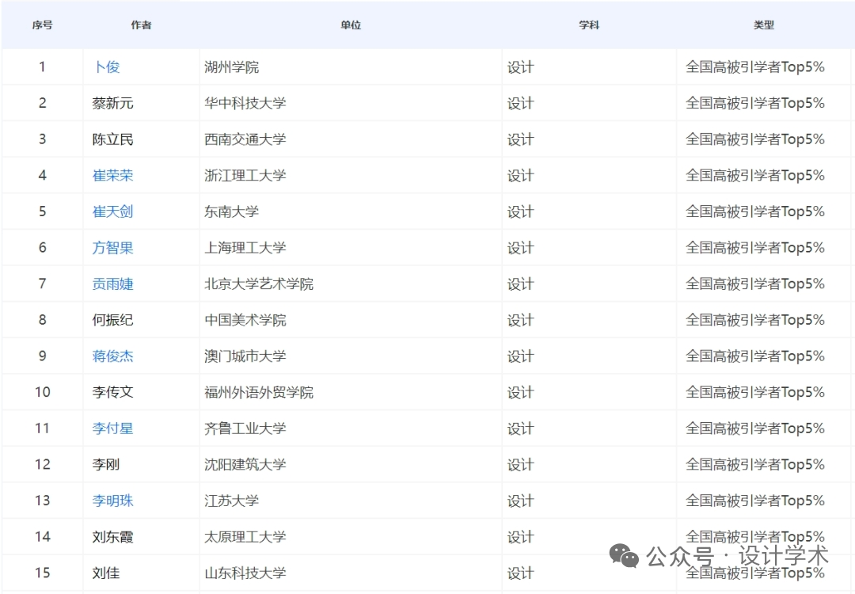Select the 类型 column header

coord(763,25)
